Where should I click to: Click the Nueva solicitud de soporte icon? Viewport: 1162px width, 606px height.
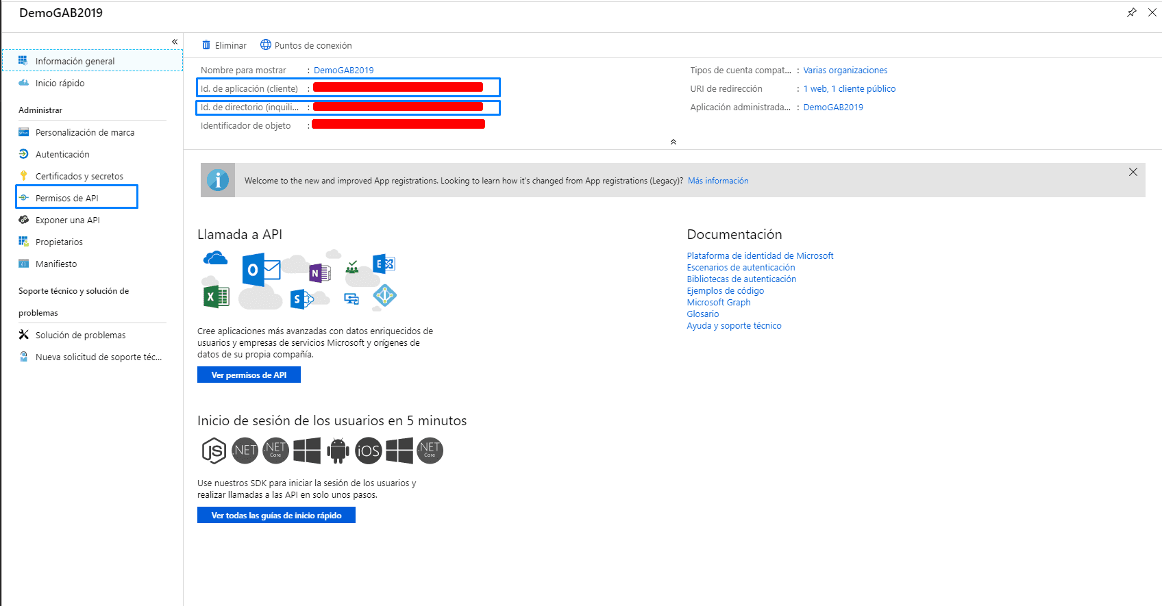(23, 357)
